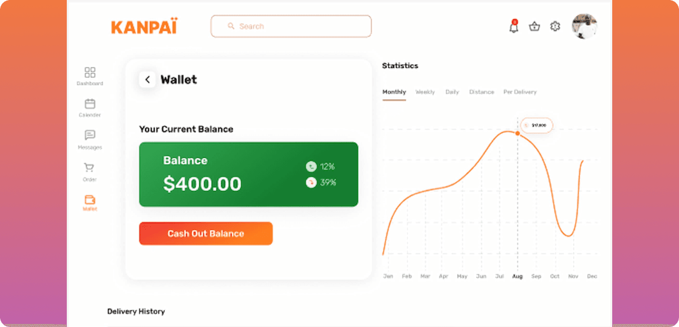Select the Daily statistics tab
The width and height of the screenshot is (679, 327).
452,92
